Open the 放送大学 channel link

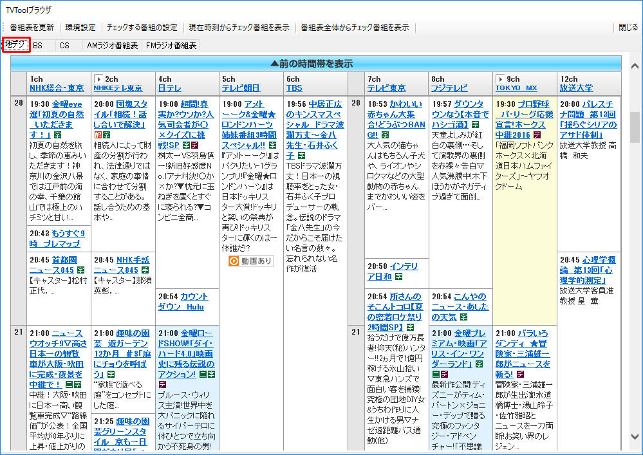coord(576,88)
